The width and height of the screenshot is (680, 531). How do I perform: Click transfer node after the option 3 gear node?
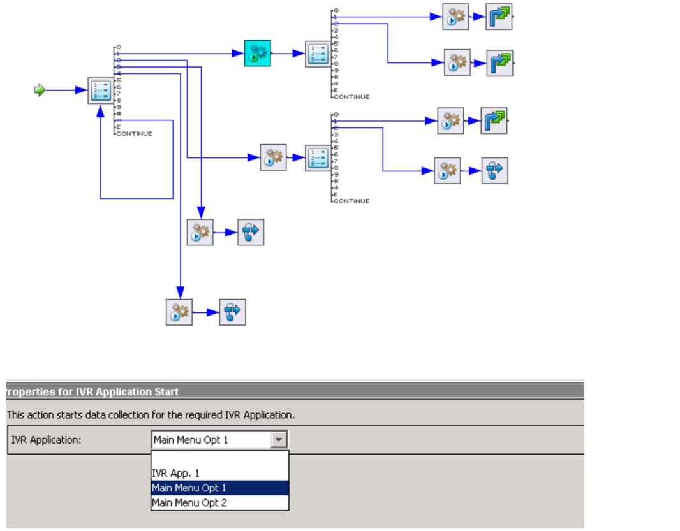click(x=251, y=233)
